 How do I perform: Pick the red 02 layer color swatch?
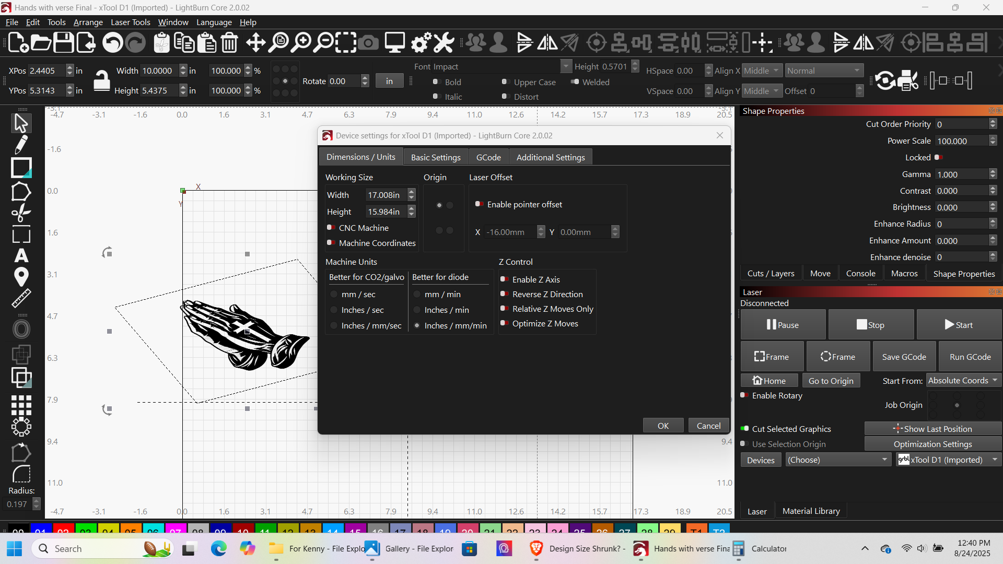pyautogui.click(x=63, y=528)
